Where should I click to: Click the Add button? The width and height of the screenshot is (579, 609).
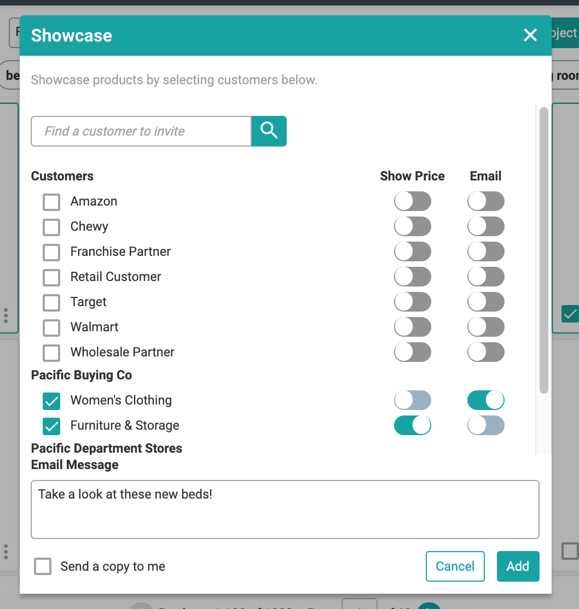point(518,566)
